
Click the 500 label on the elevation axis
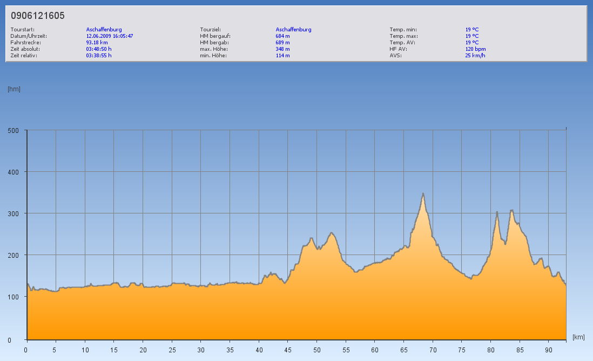[14, 130]
